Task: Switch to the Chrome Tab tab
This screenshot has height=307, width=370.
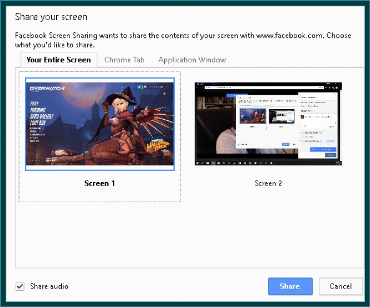Action: coord(124,60)
